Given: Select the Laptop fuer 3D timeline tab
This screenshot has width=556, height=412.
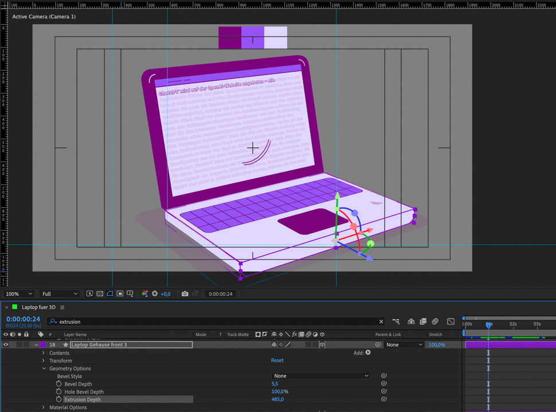Looking at the screenshot, I should coord(38,308).
